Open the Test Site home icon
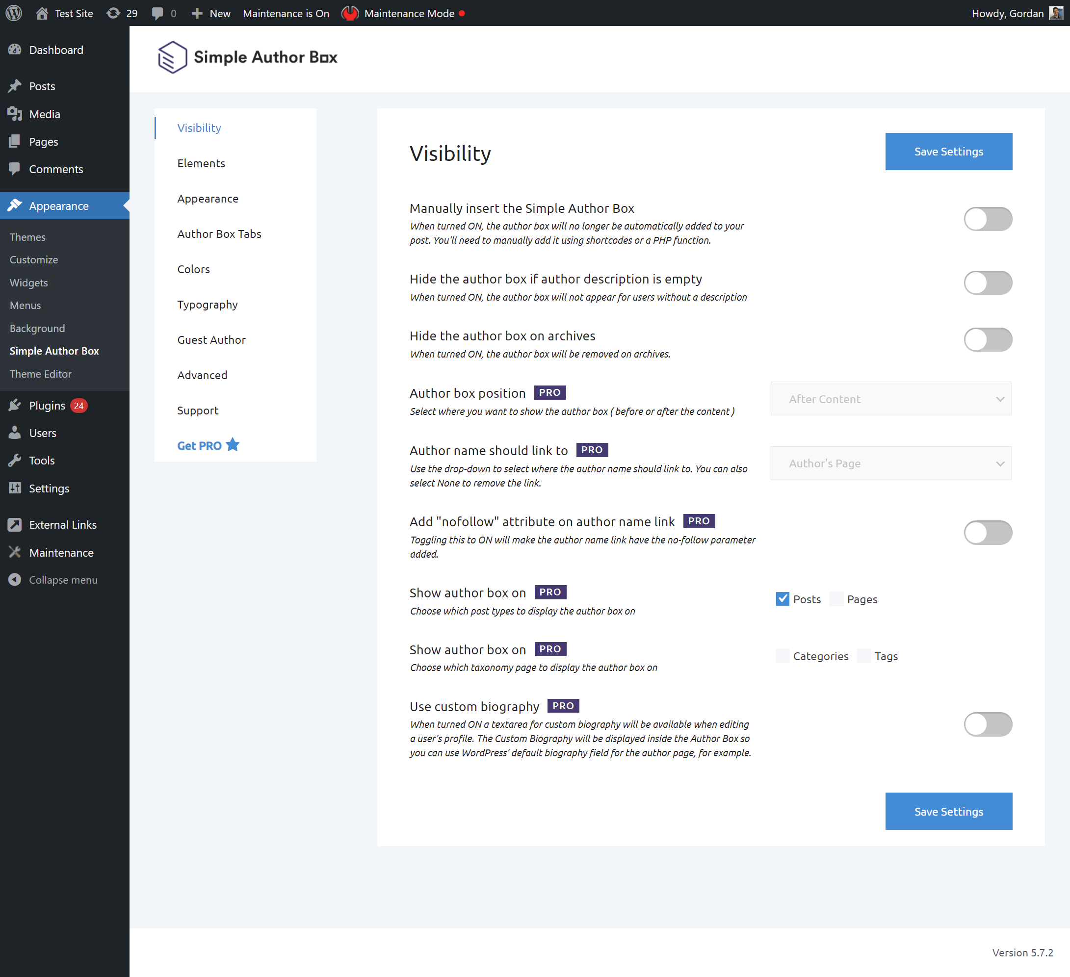 (x=42, y=13)
